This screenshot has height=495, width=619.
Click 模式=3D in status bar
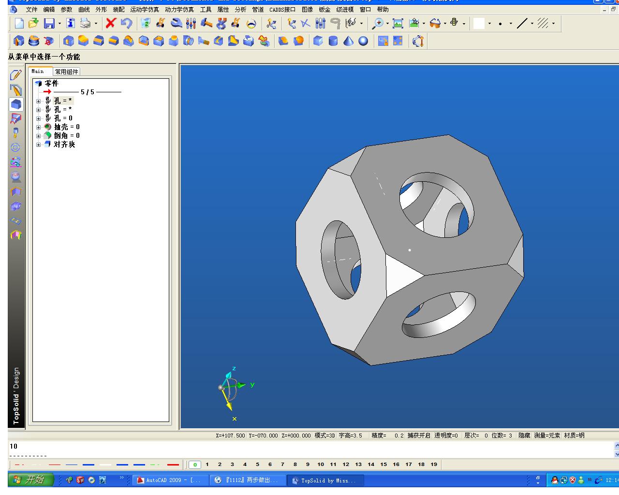(x=324, y=436)
